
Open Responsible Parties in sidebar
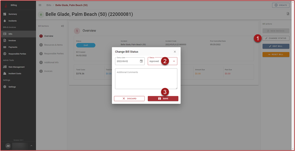click(17, 54)
